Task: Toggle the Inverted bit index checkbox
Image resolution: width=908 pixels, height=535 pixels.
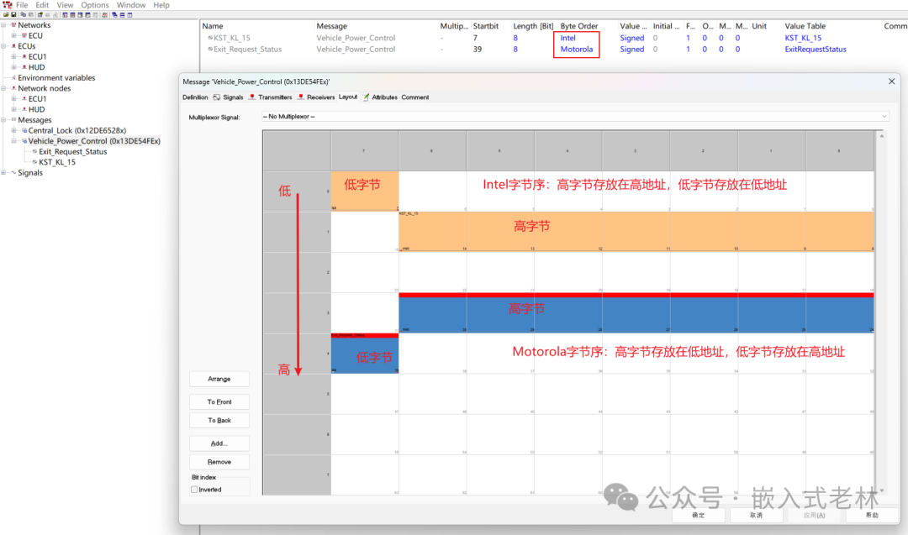Action: tap(194, 490)
